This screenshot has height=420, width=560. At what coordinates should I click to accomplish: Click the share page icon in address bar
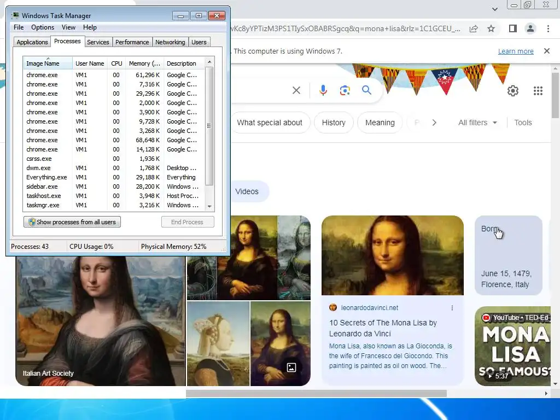click(474, 28)
